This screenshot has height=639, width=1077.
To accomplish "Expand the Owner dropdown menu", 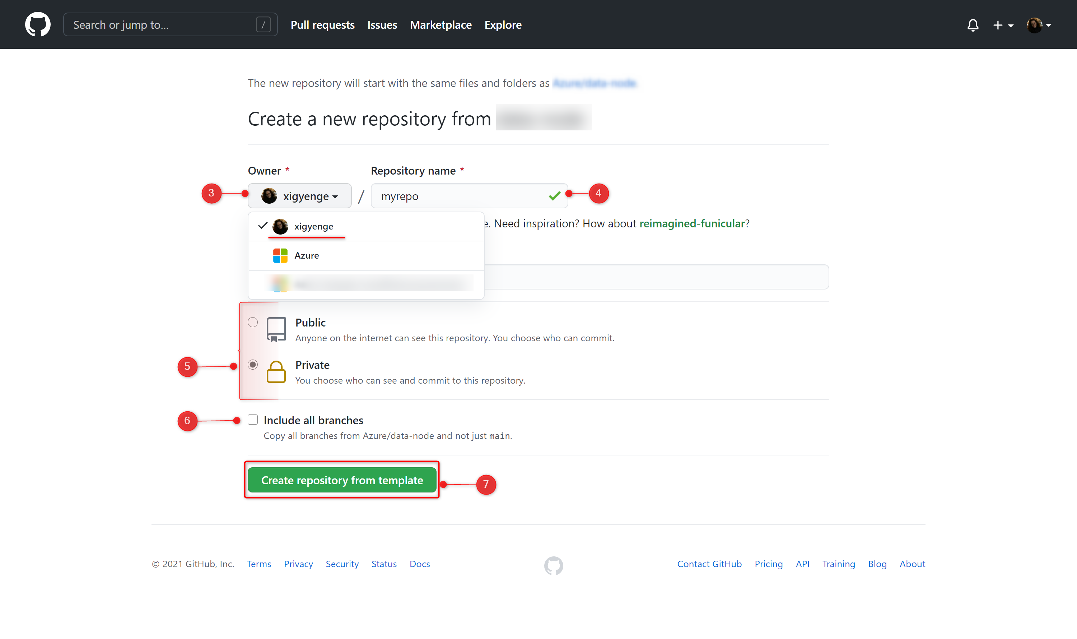I will 300,195.
